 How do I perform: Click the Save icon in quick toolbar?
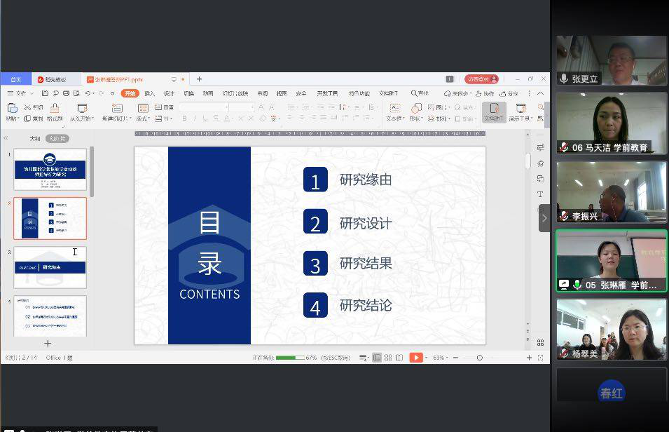coord(45,93)
